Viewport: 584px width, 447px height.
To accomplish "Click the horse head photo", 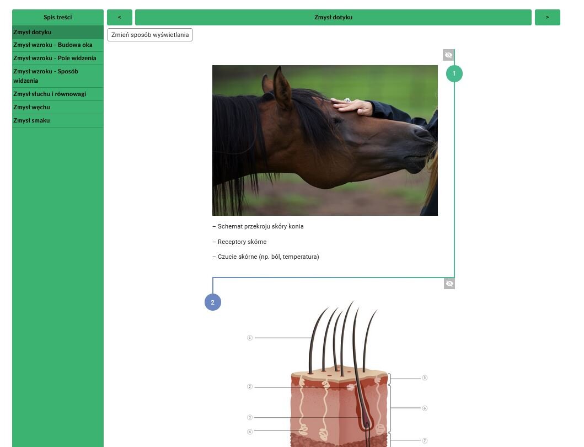I will 325,140.
